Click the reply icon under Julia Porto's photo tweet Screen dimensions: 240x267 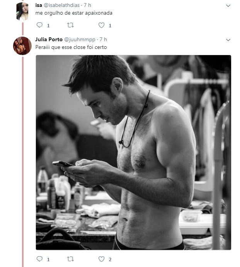tap(39, 259)
